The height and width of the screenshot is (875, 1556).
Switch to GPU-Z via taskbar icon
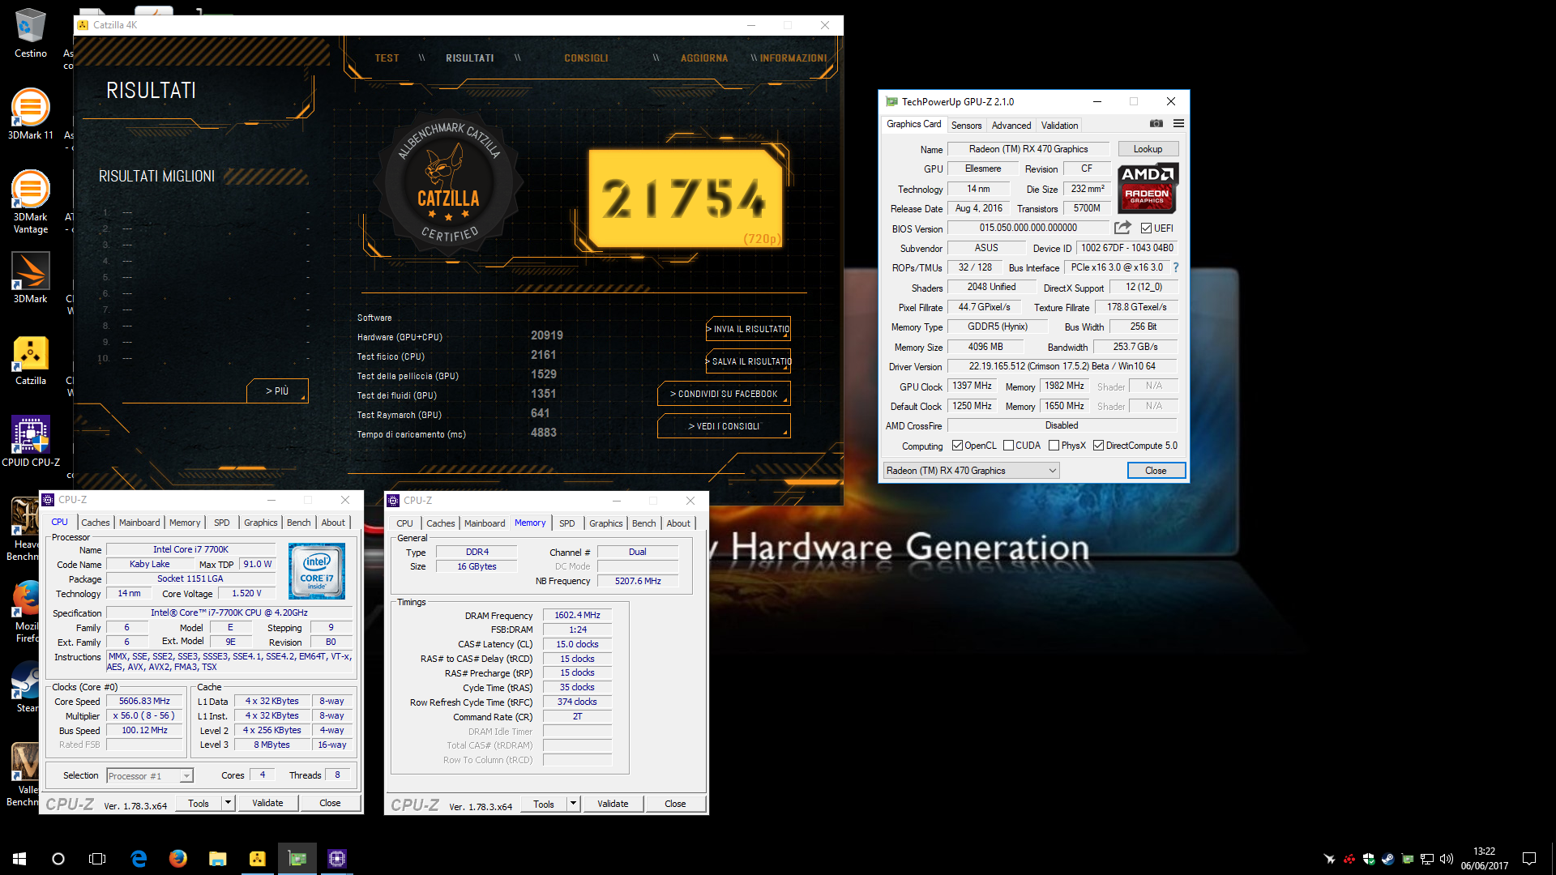(297, 858)
